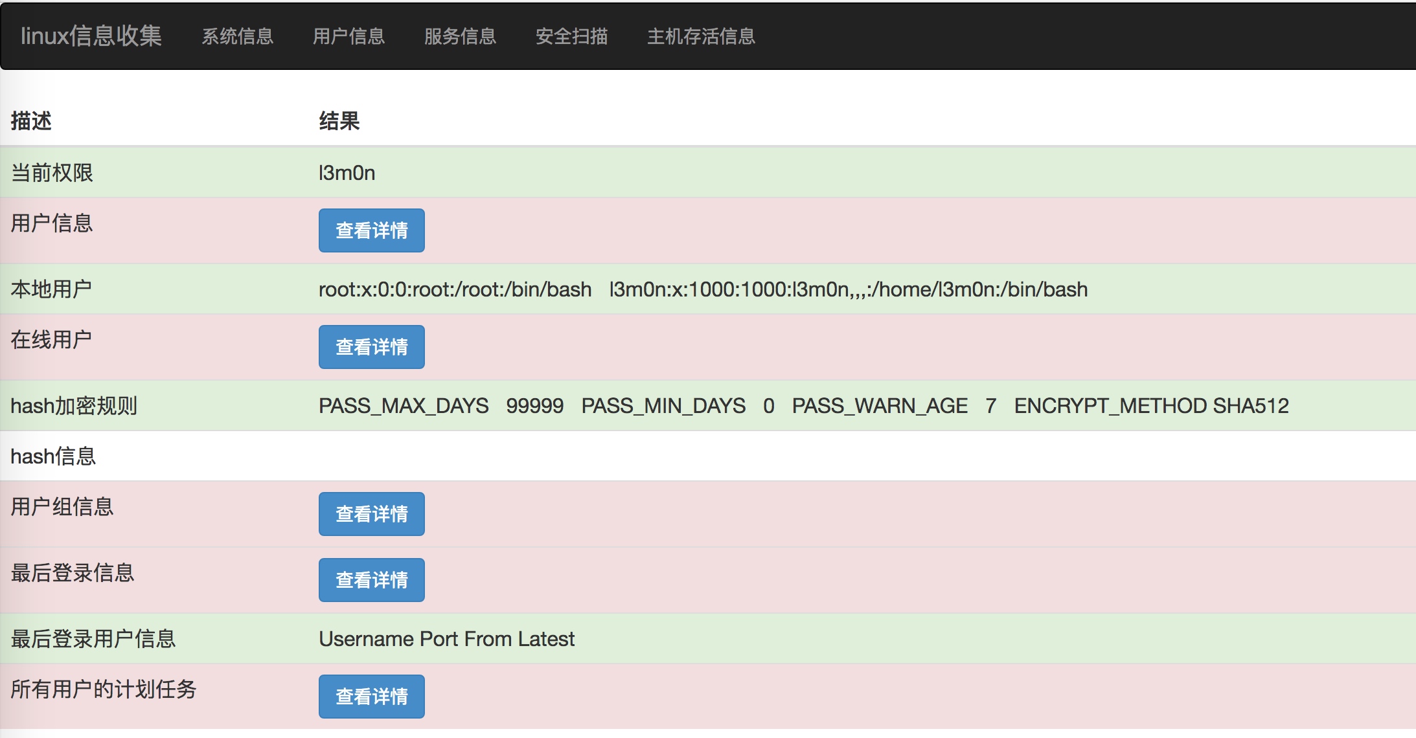
Task: Click the hash加密规则 row label
Action: [x=74, y=406]
